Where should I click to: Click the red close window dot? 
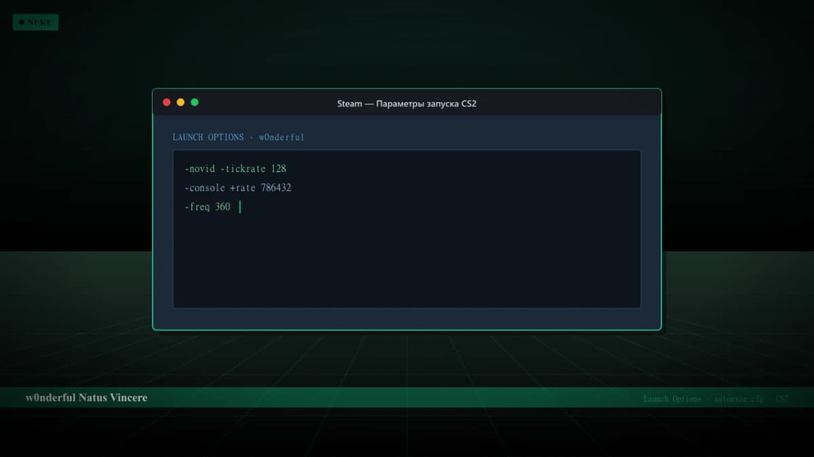[x=167, y=102]
